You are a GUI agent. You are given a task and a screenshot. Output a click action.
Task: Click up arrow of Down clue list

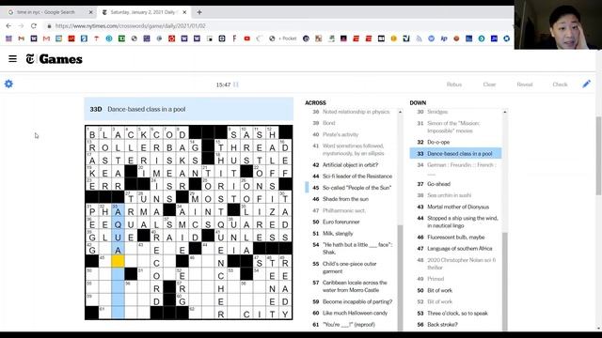coord(505,112)
